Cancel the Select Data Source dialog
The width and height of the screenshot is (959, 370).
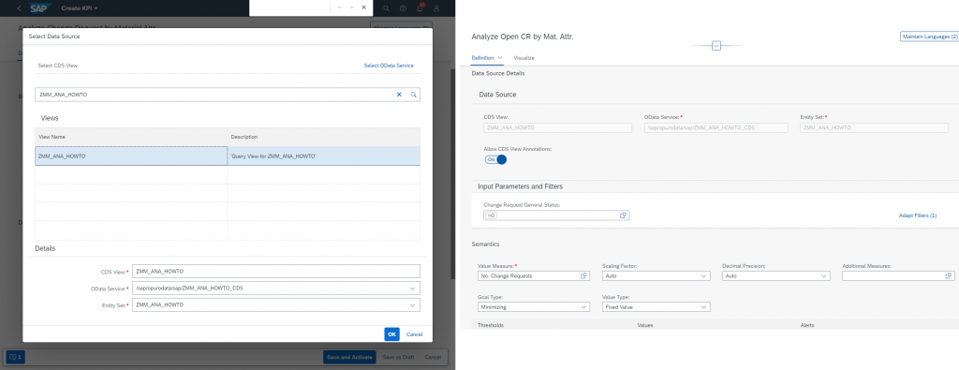pyautogui.click(x=414, y=333)
